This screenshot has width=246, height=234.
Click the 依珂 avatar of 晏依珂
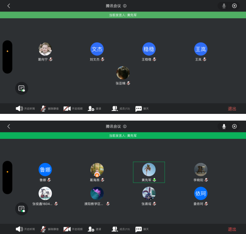click(201, 193)
